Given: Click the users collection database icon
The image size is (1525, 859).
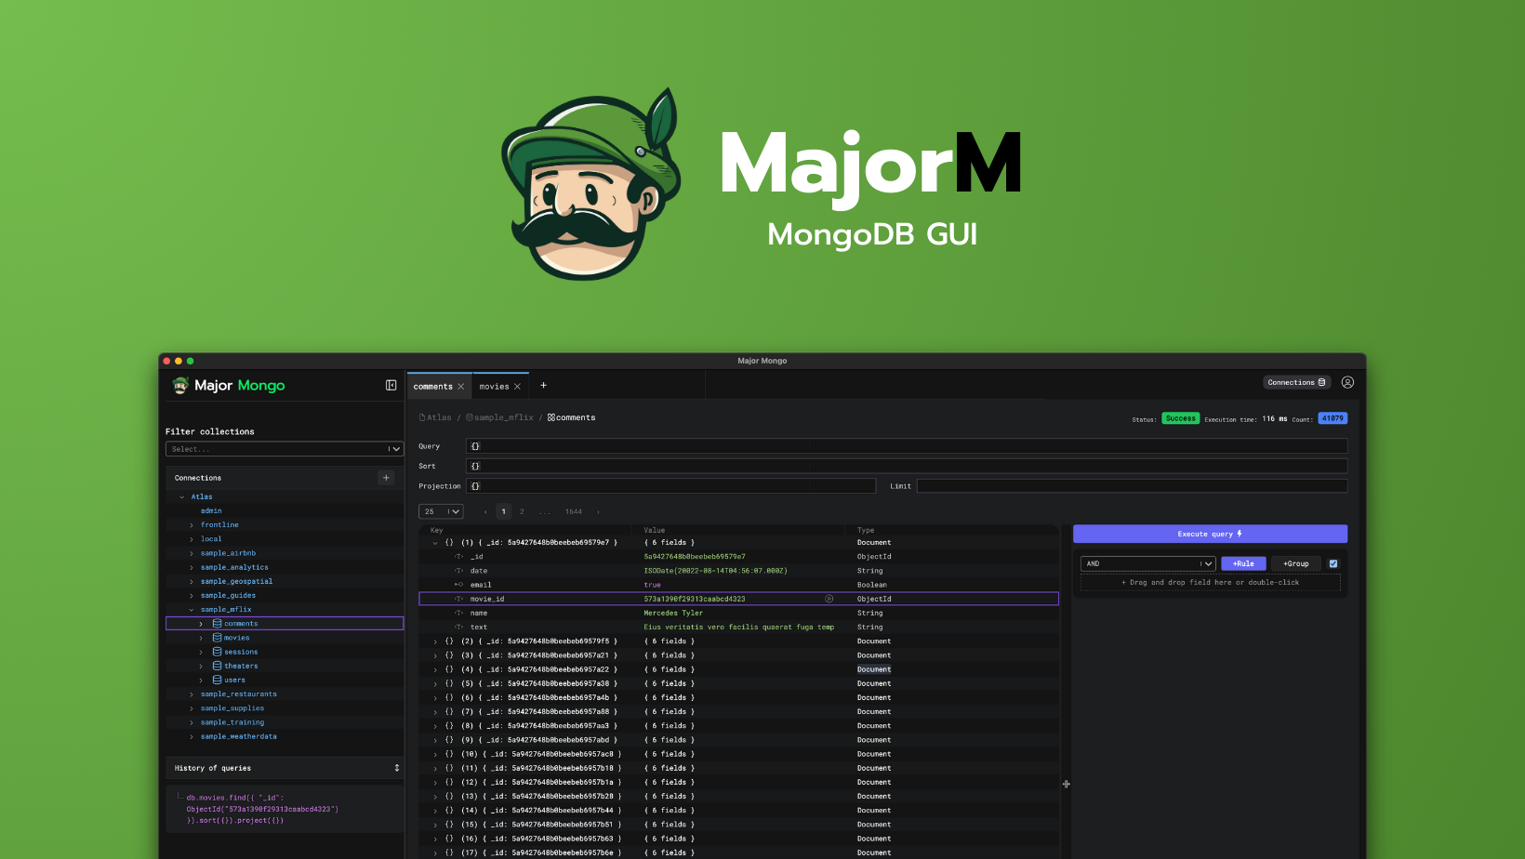Looking at the screenshot, I should (218, 680).
